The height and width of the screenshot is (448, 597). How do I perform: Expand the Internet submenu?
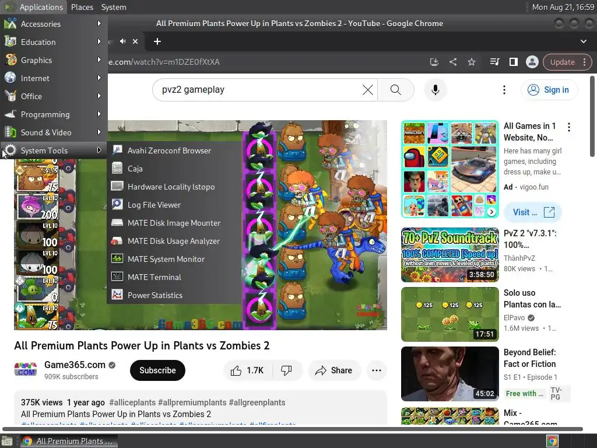[x=54, y=78]
